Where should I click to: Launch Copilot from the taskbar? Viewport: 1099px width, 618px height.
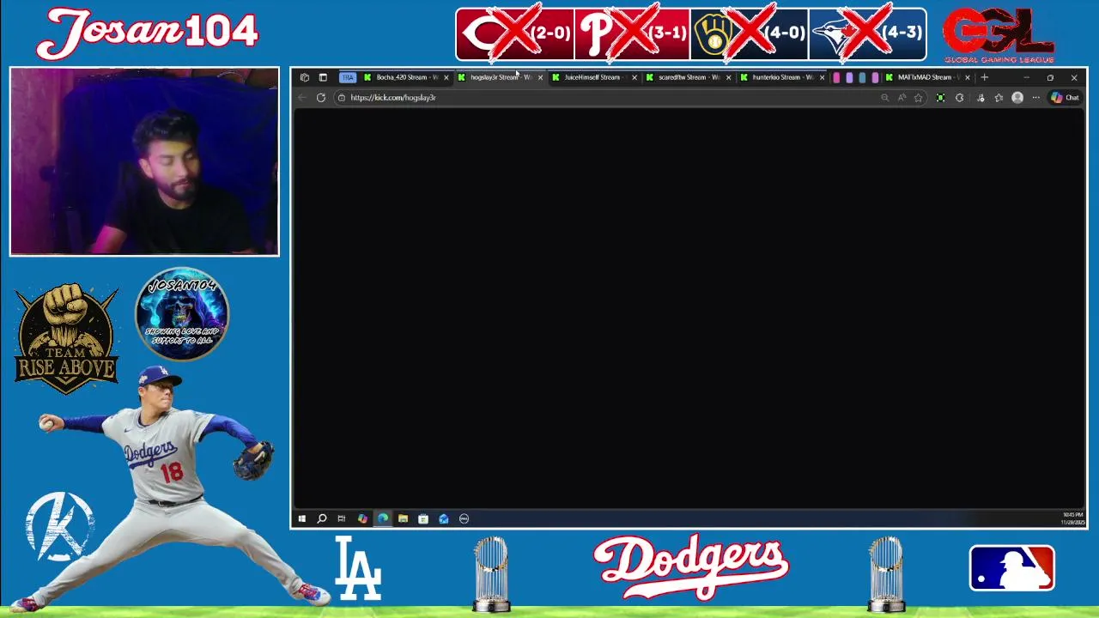pos(362,518)
